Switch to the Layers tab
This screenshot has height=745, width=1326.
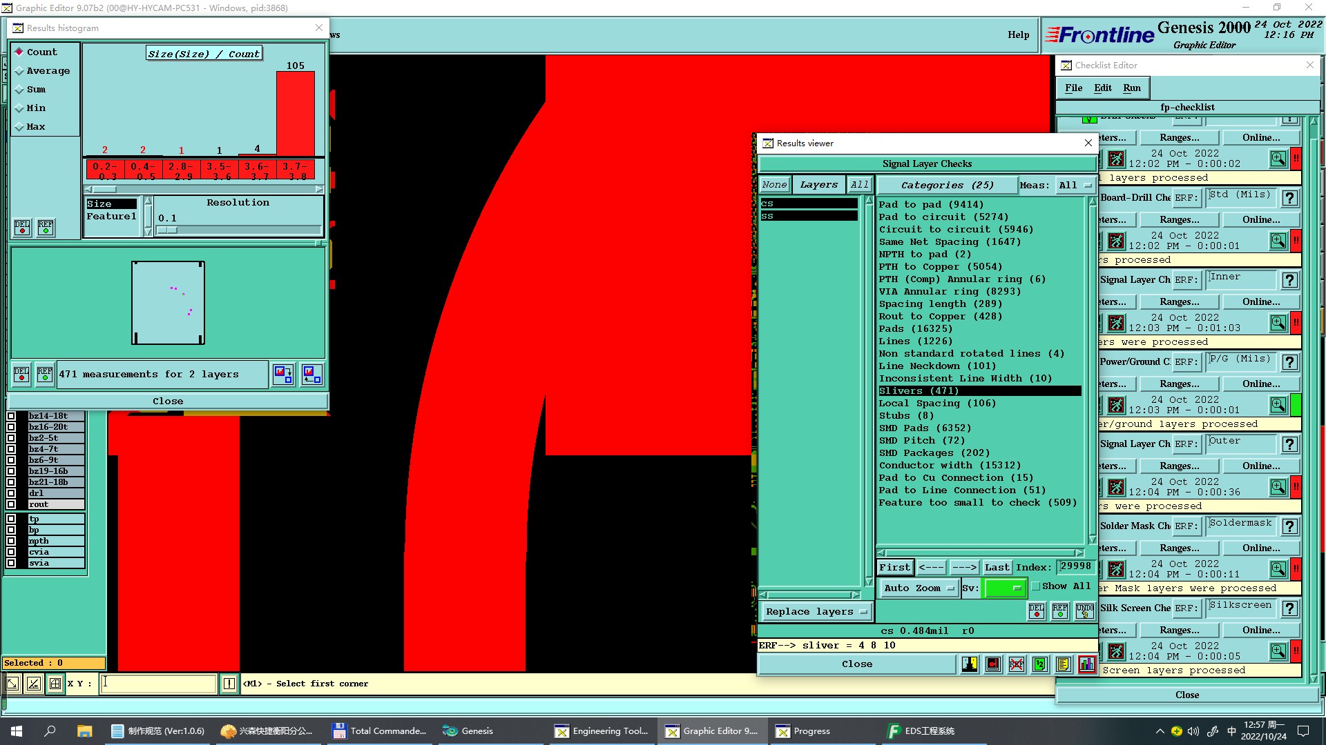coord(818,185)
